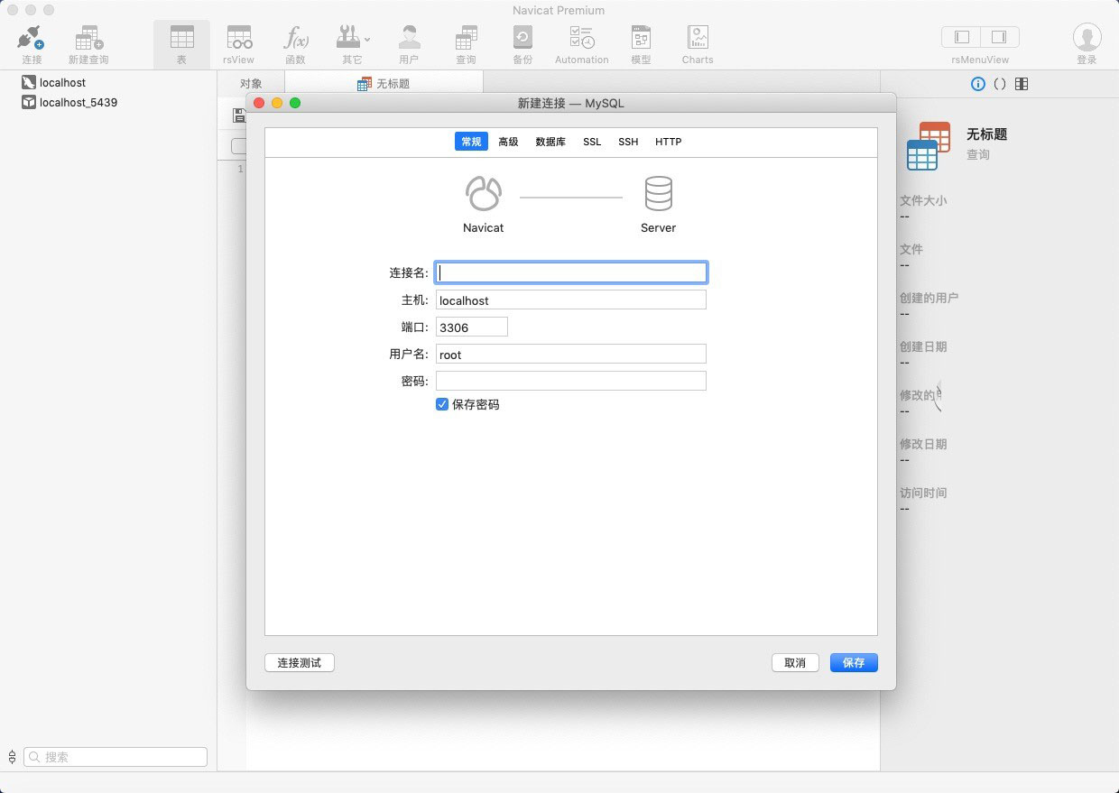Screen dimensions: 1119x793
Task: Focus the 连接名 input field
Action: point(570,272)
